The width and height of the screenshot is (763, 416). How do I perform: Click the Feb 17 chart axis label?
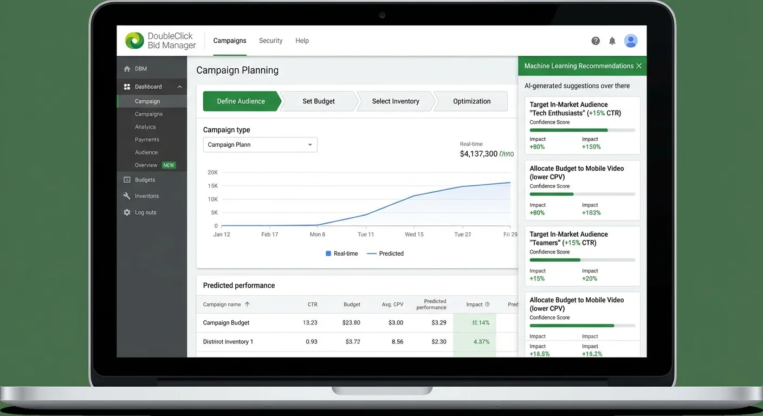(x=269, y=235)
